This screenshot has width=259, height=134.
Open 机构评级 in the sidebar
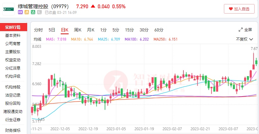pyautogui.click(x=13, y=76)
